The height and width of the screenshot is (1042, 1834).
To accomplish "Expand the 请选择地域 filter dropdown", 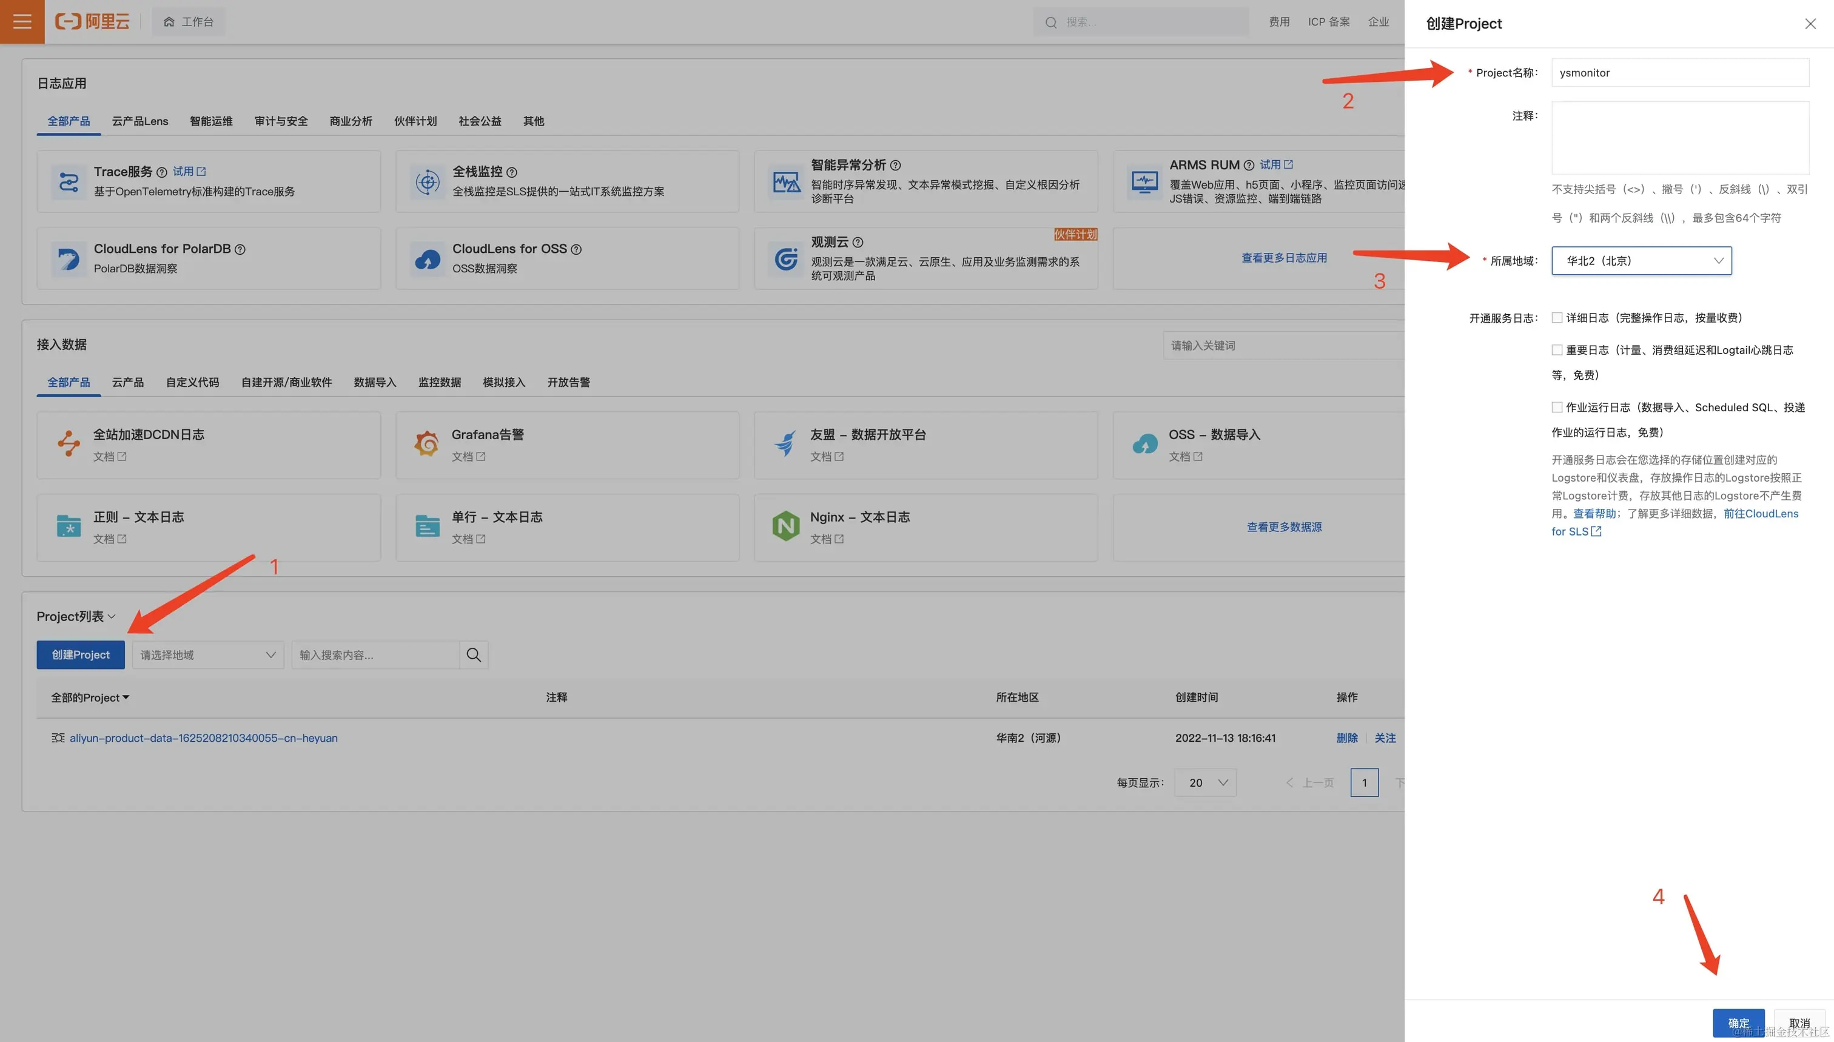I will 207,655.
